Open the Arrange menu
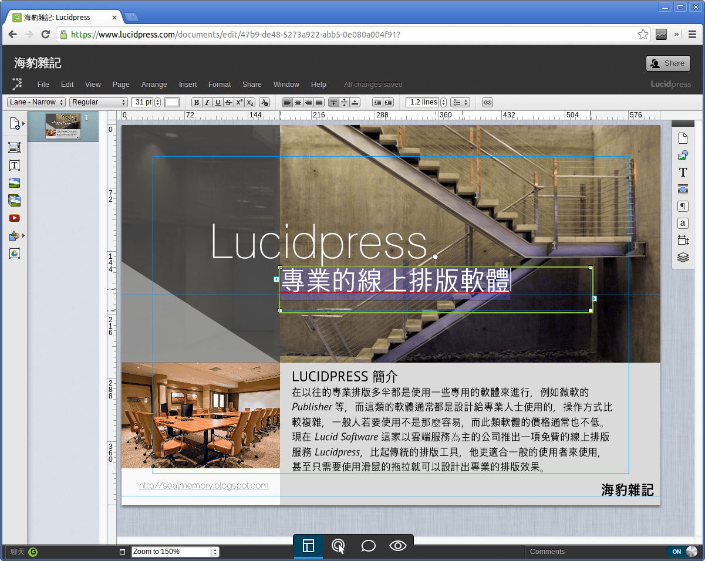 coord(154,85)
